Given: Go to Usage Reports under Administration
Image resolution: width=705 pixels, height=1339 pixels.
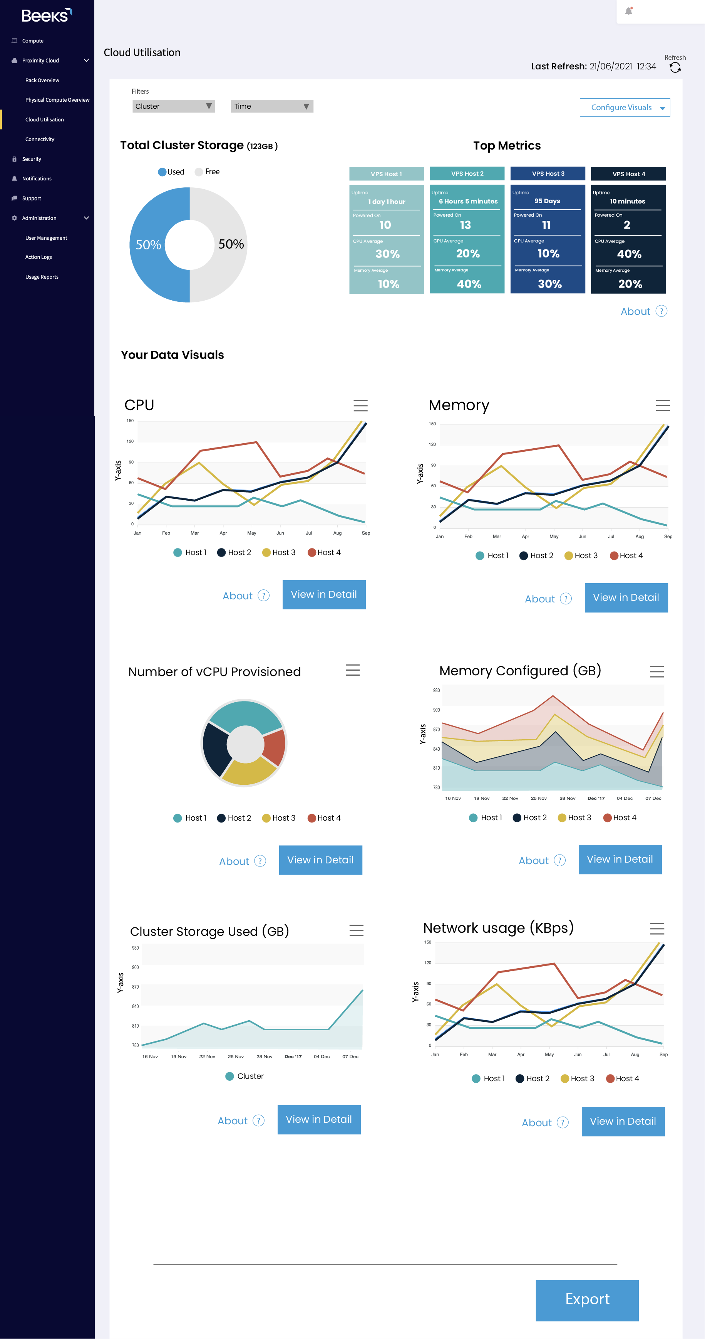Looking at the screenshot, I should coord(42,276).
